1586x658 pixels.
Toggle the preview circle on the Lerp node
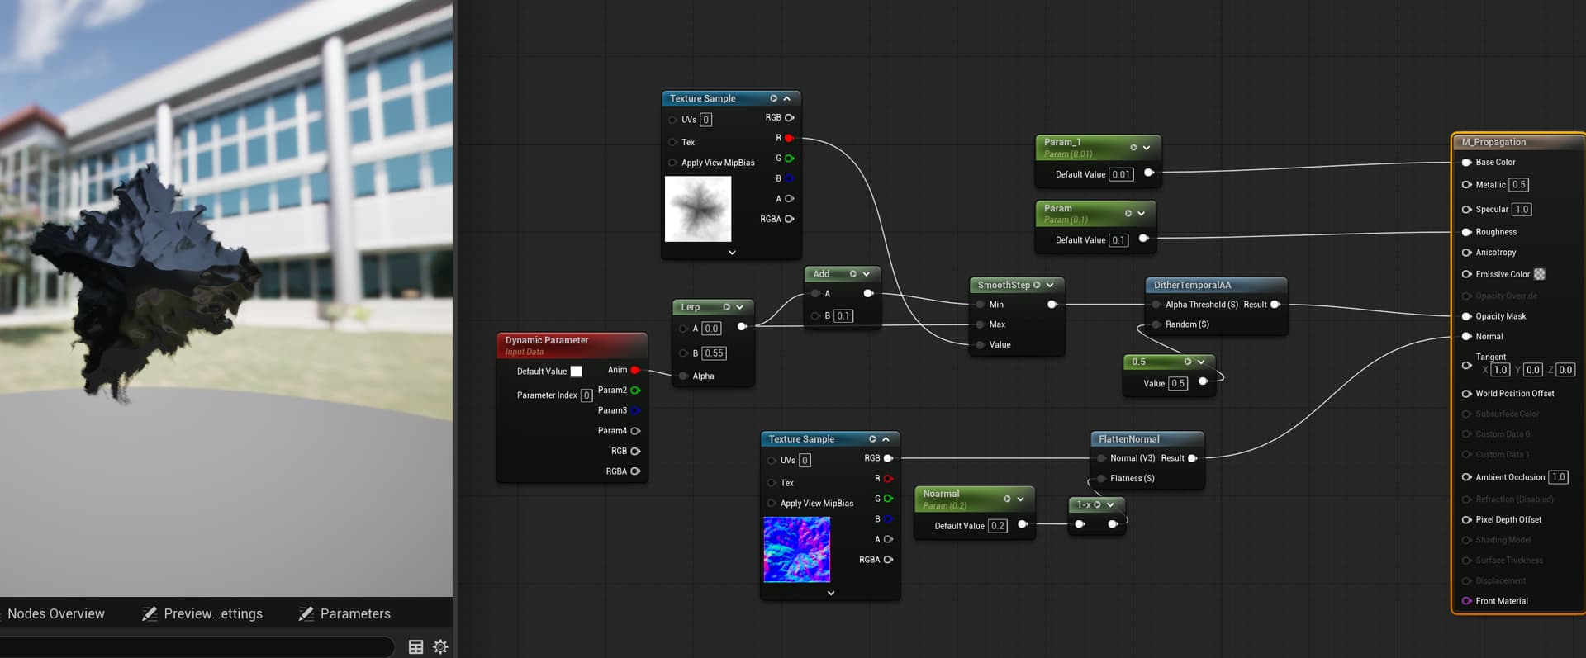tap(727, 307)
